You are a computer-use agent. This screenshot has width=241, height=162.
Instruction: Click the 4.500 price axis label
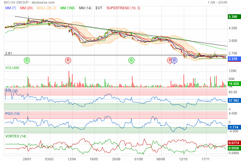click(x=233, y=28)
